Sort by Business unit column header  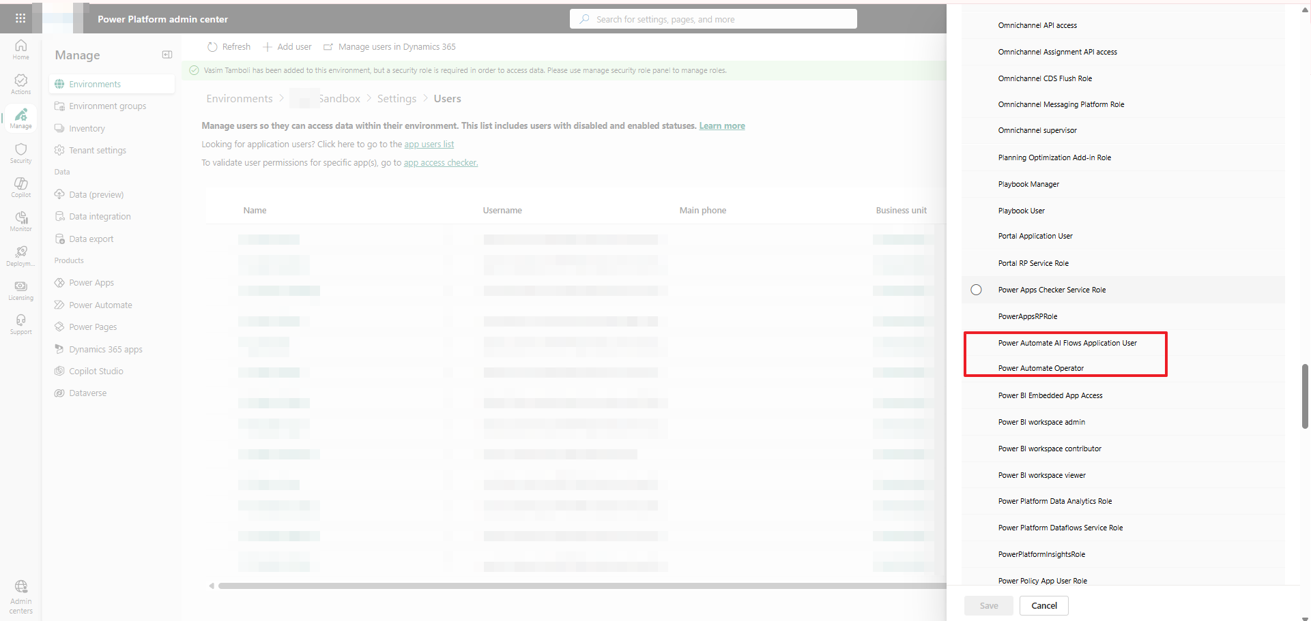(902, 211)
